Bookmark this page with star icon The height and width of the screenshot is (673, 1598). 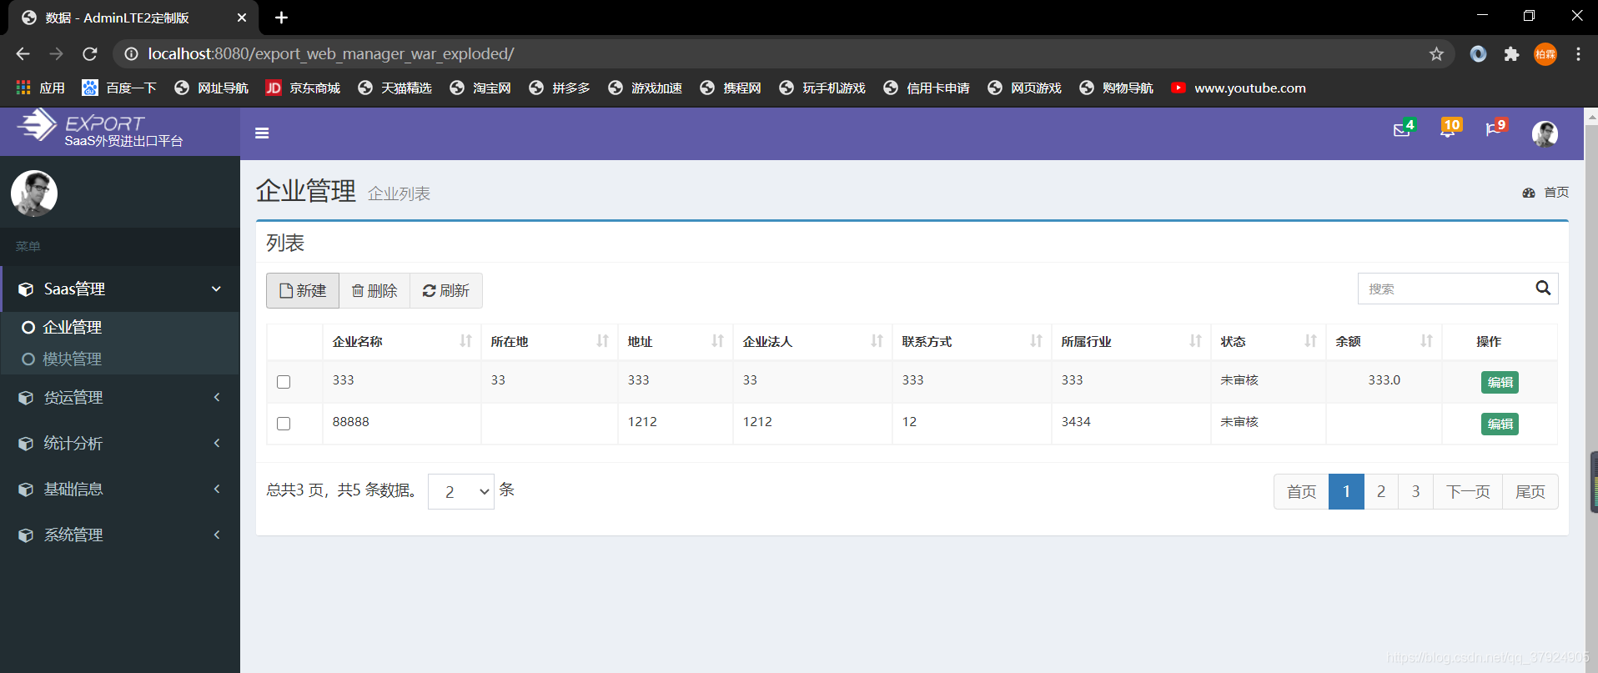tap(1436, 53)
